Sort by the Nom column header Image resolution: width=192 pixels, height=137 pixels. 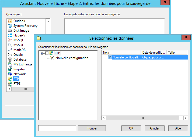point(121,53)
